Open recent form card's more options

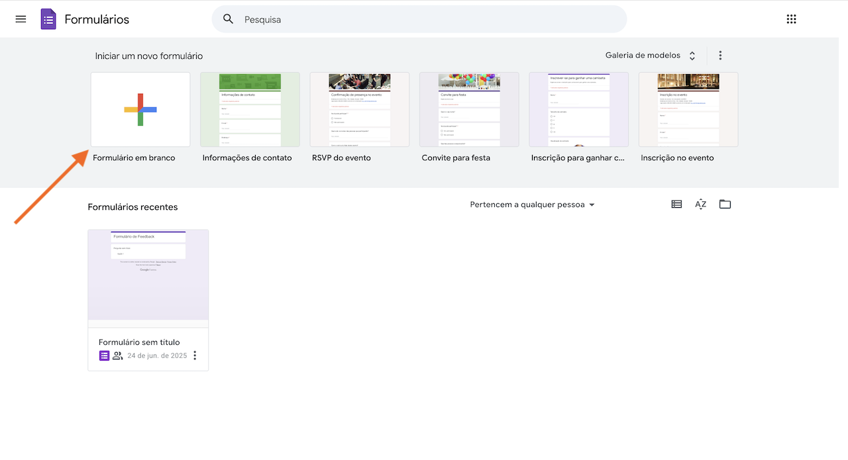pos(195,355)
